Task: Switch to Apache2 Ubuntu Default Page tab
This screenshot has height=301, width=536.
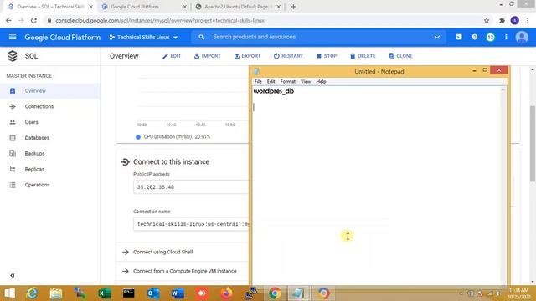Action: click(x=238, y=7)
